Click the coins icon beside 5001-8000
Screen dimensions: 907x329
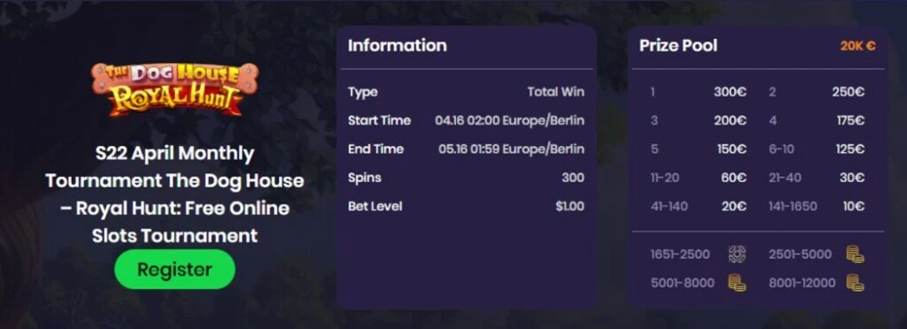[x=737, y=283]
